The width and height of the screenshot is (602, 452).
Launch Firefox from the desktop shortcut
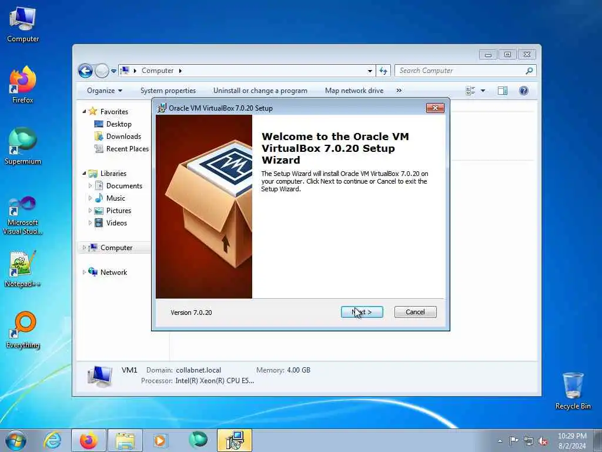pos(23,85)
